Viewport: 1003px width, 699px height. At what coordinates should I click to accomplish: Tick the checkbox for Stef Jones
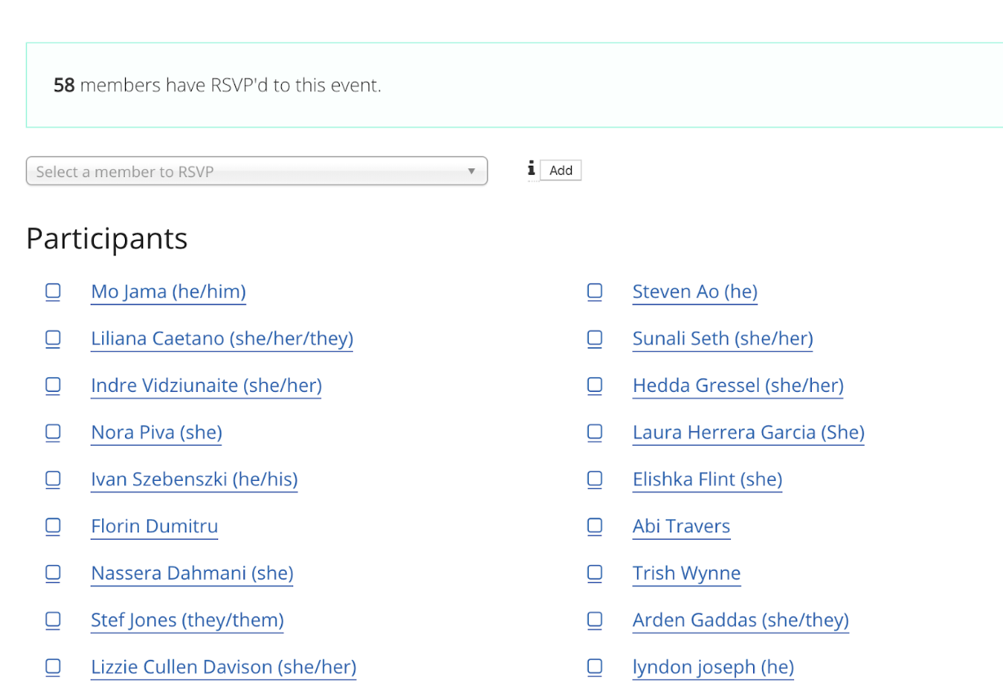pos(53,621)
